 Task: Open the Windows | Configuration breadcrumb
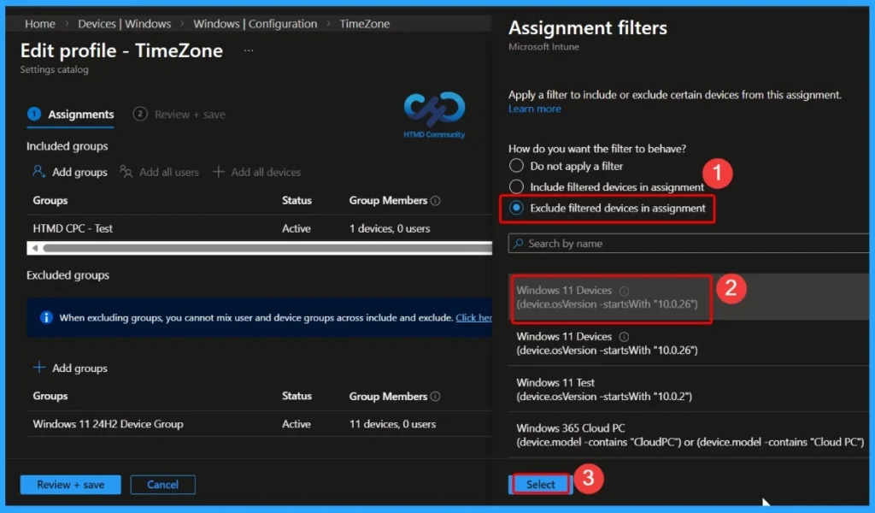(x=255, y=23)
